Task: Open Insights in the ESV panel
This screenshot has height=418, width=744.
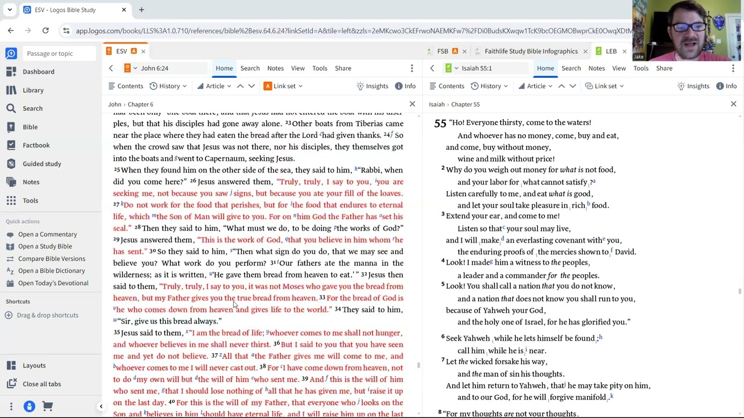Action: (372, 86)
